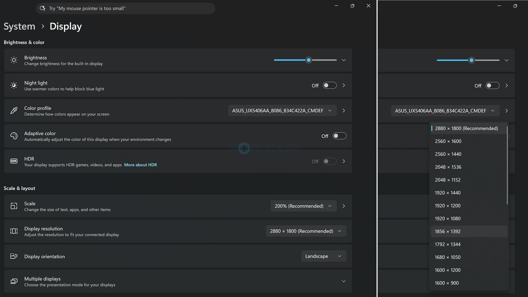Click the Brightness slider in the left window
528x297 pixels.
pyautogui.click(x=305, y=60)
